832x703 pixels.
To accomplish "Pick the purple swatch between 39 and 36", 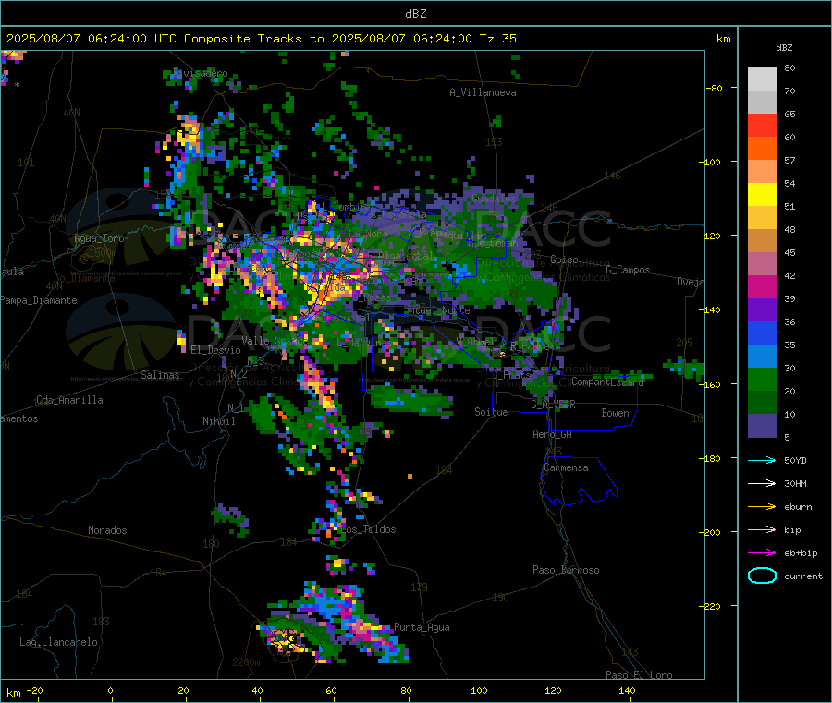I will tap(762, 310).
